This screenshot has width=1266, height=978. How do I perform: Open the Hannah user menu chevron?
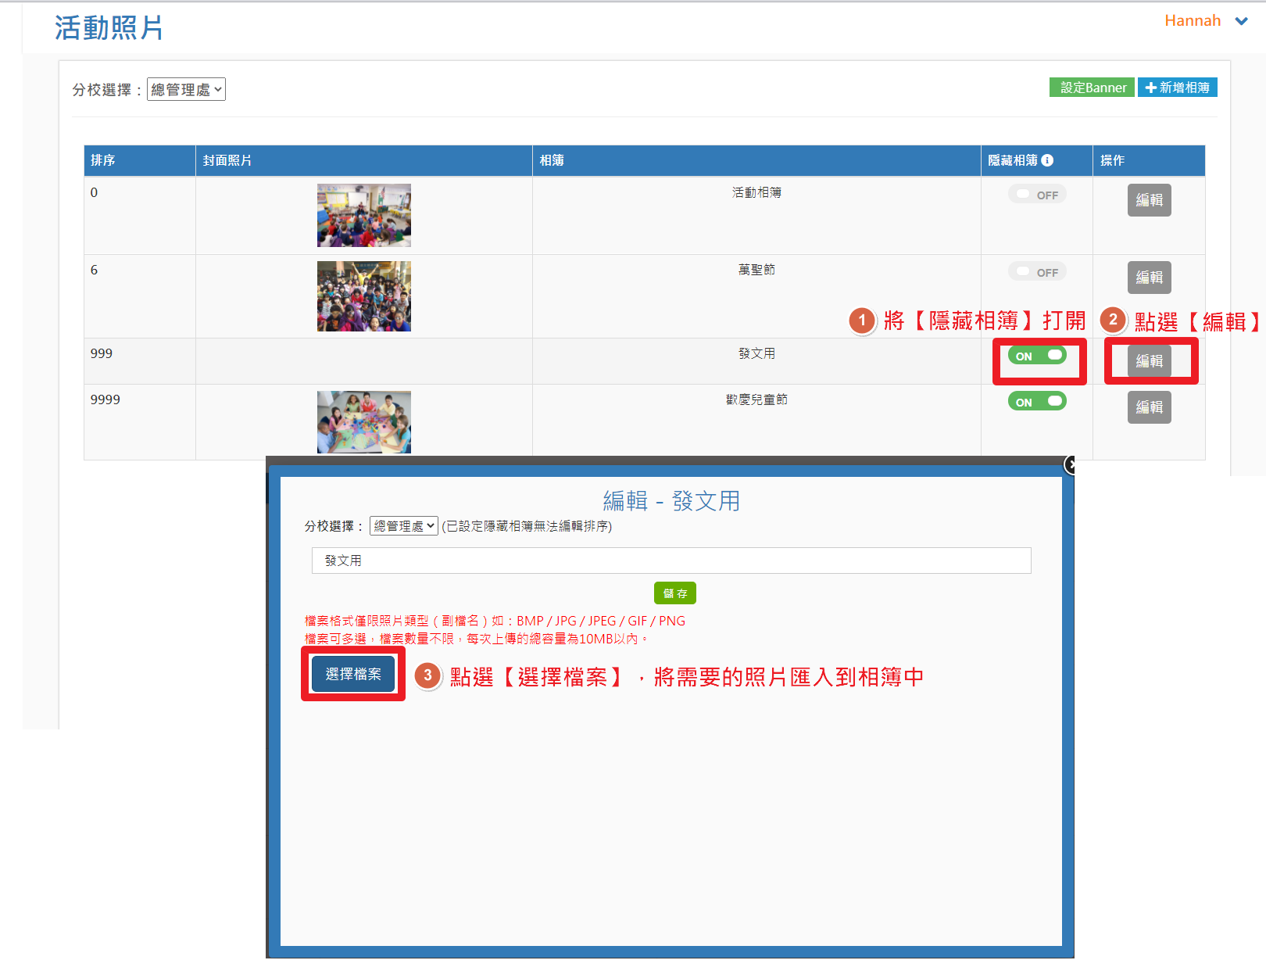click(x=1241, y=21)
